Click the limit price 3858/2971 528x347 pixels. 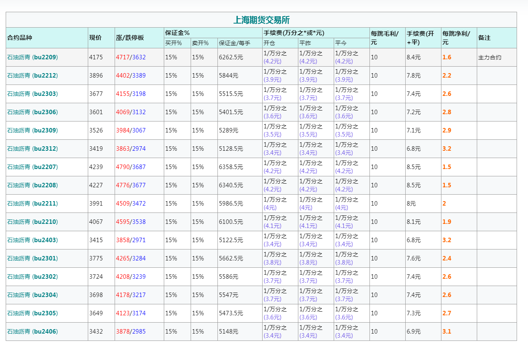131,240
